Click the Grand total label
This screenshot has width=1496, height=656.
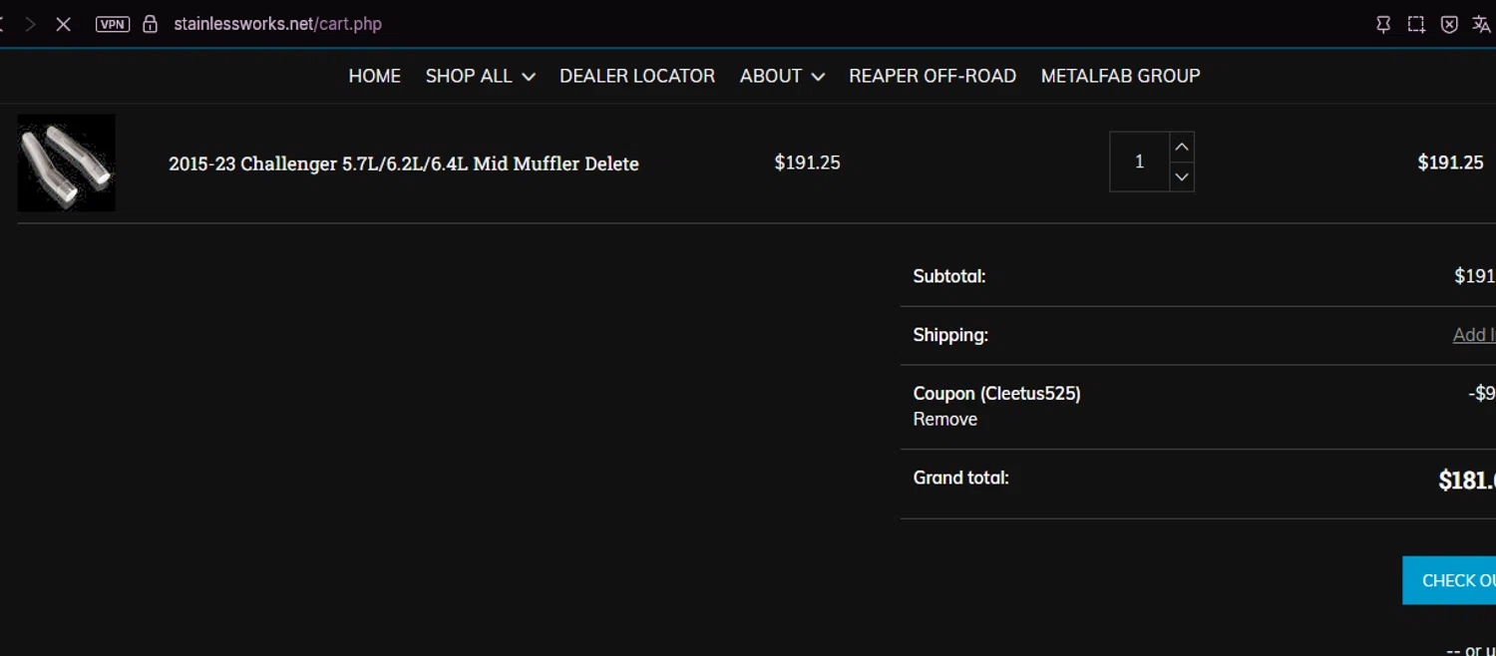[x=961, y=478]
